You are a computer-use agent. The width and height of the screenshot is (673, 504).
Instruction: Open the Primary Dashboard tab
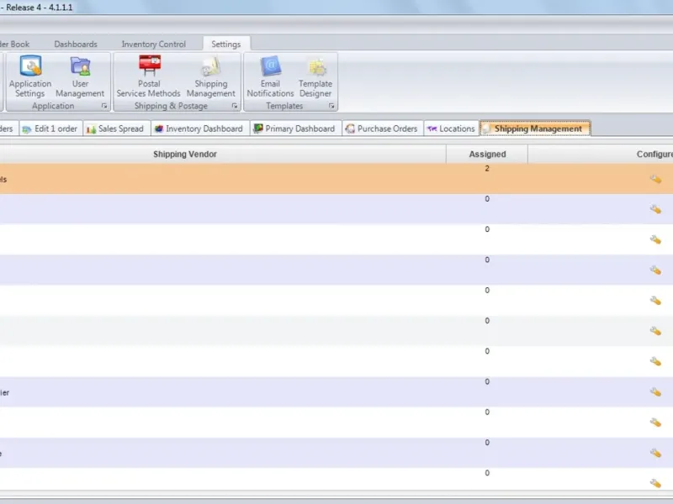295,129
